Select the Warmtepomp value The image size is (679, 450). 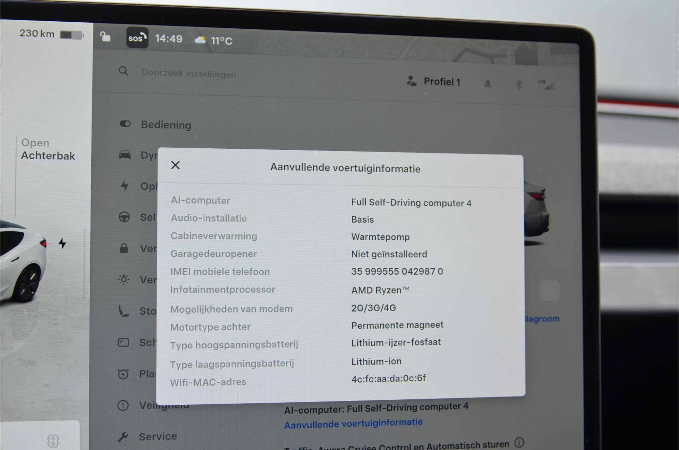coord(380,237)
